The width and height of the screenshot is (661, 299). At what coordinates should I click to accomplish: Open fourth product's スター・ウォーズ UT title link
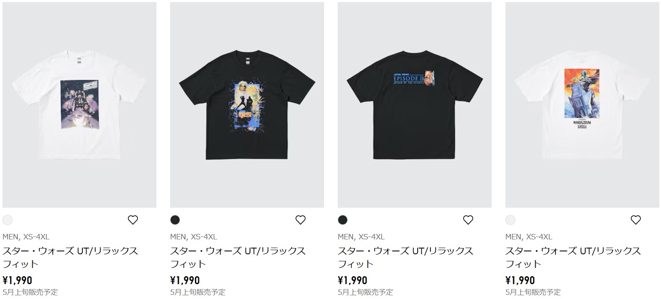(x=573, y=257)
